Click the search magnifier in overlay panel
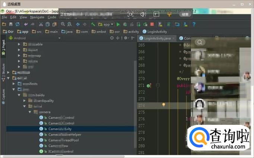The width and height of the screenshot is (254, 158). (200, 42)
